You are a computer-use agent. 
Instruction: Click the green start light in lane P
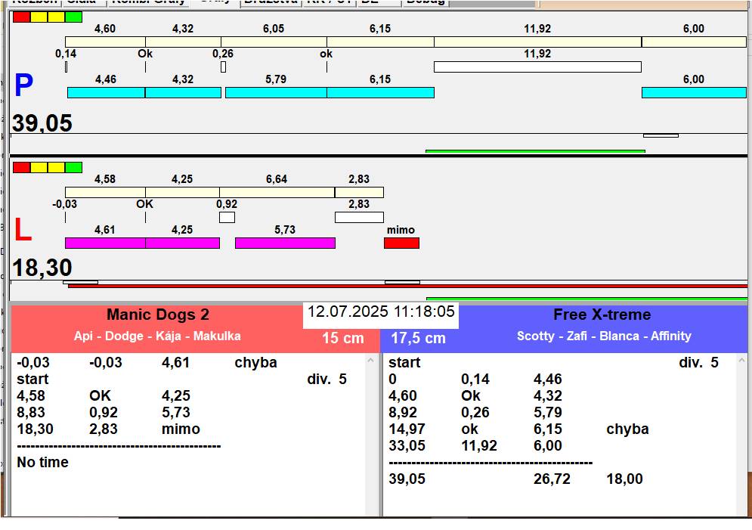click(x=74, y=17)
